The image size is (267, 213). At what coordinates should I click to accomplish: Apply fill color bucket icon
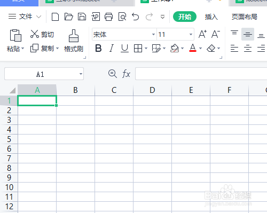pos(175,48)
